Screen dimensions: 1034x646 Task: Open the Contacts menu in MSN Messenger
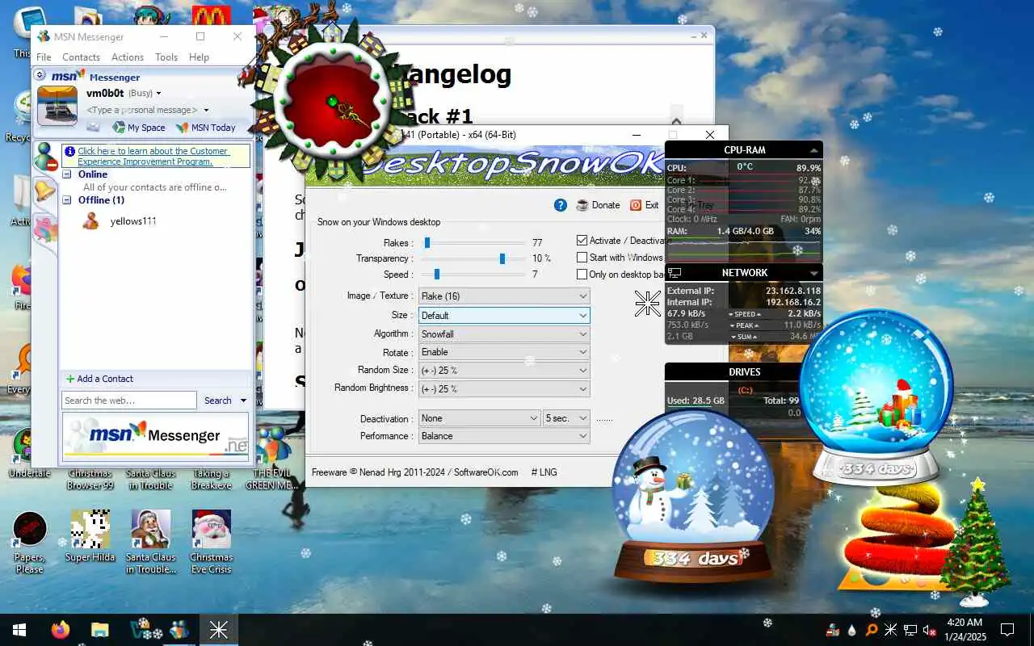tap(81, 57)
